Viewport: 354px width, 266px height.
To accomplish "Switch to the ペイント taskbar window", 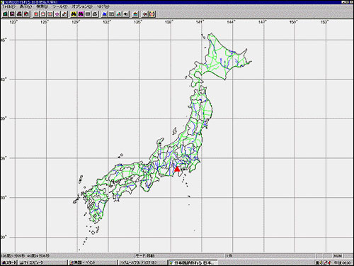I will click(x=93, y=262).
